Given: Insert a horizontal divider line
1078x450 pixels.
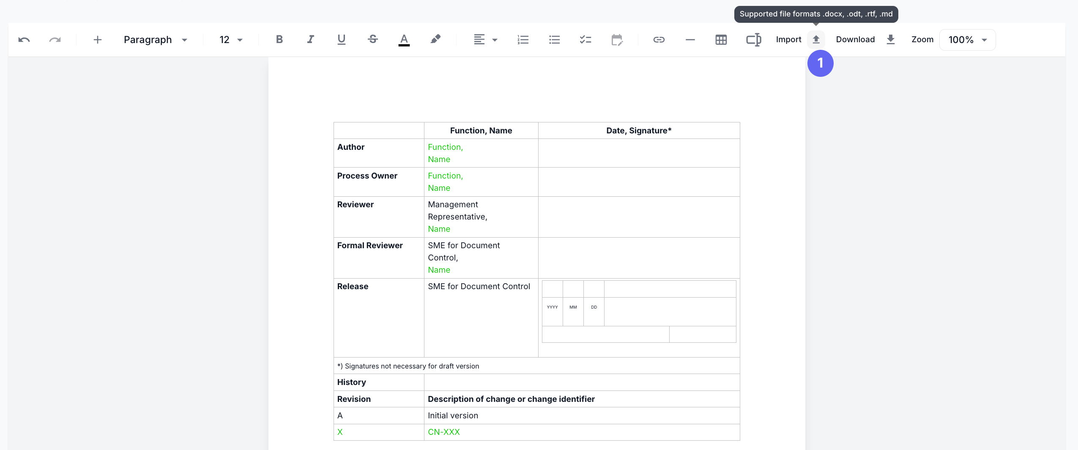Looking at the screenshot, I should click(689, 39).
